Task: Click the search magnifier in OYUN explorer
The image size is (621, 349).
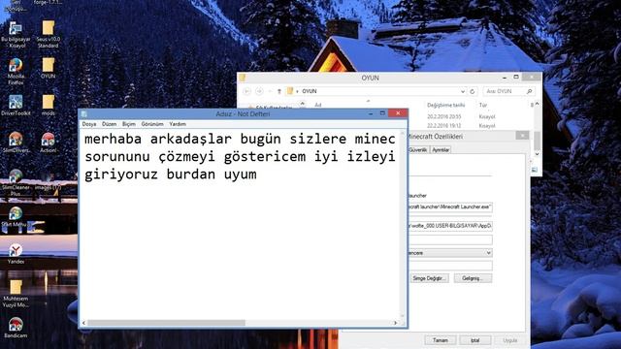Action: pos(529,91)
